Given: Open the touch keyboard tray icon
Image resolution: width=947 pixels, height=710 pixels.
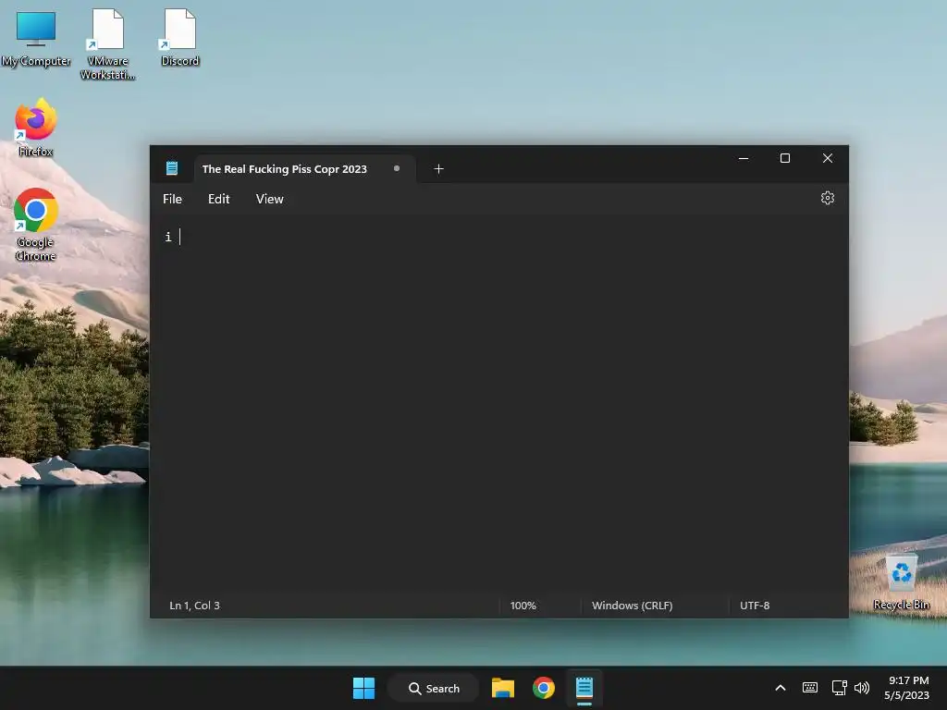Looking at the screenshot, I should click(x=810, y=688).
